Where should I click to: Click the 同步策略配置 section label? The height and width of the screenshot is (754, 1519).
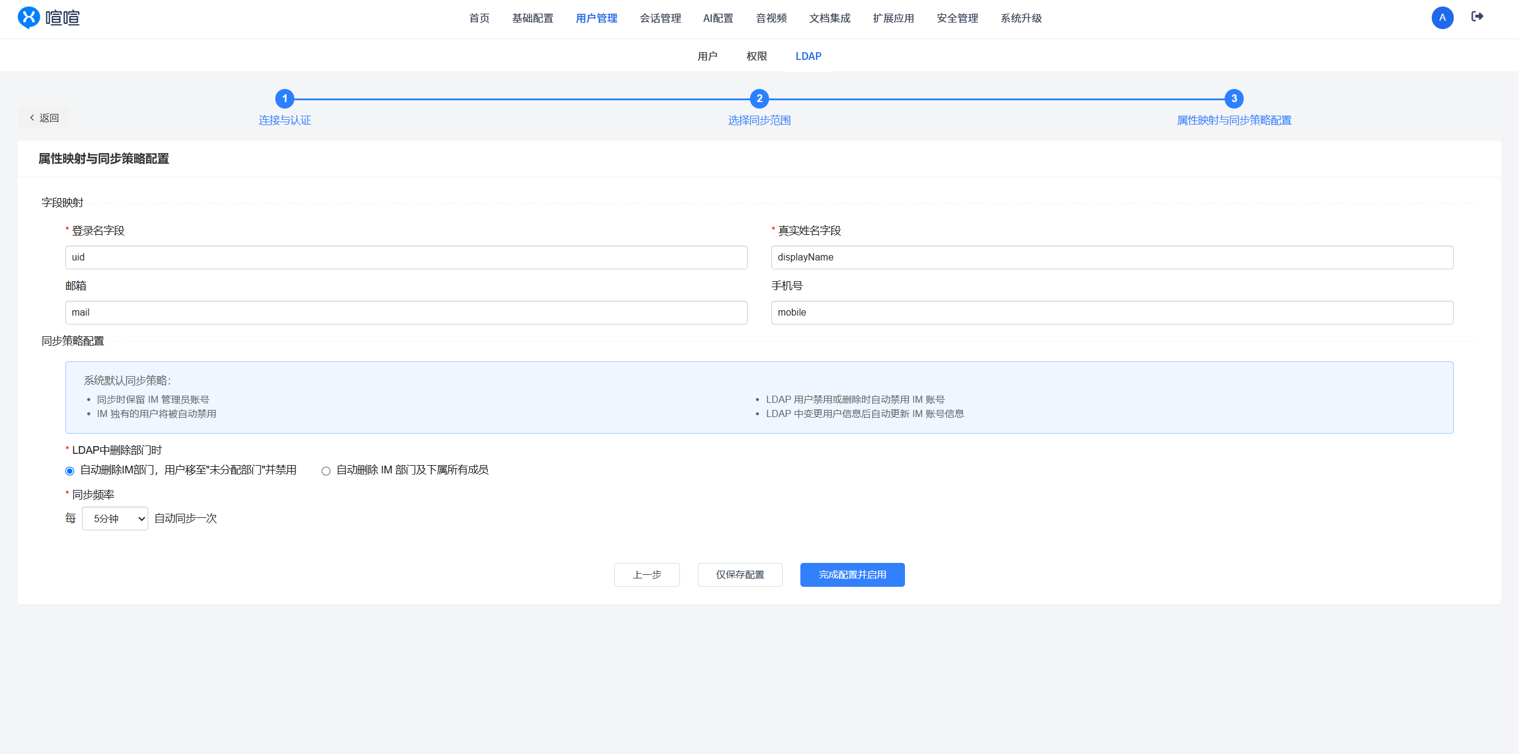coord(73,341)
